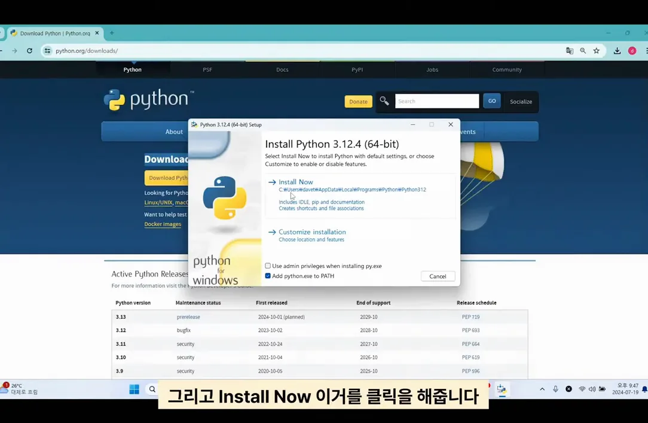Viewport: 648px width, 423px height.
Task: Open the Wi-Fi network tray icon
Action: click(x=582, y=389)
